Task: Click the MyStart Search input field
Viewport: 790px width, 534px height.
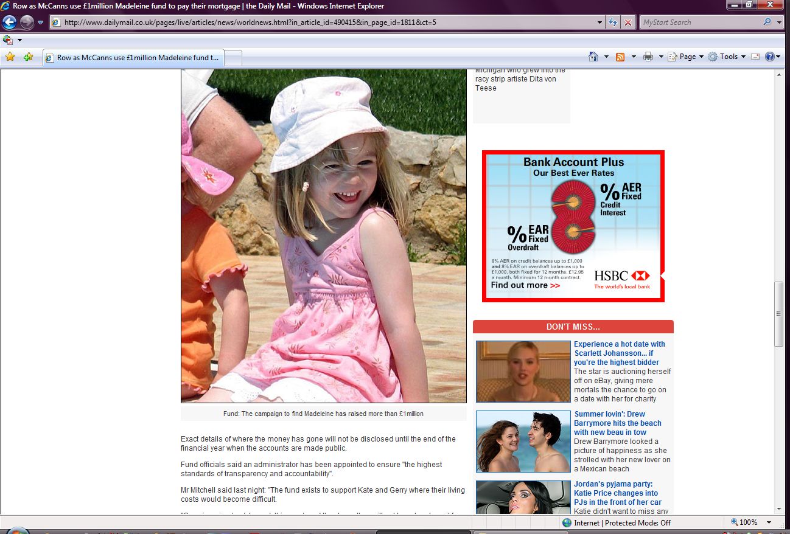Action: (x=700, y=23)
